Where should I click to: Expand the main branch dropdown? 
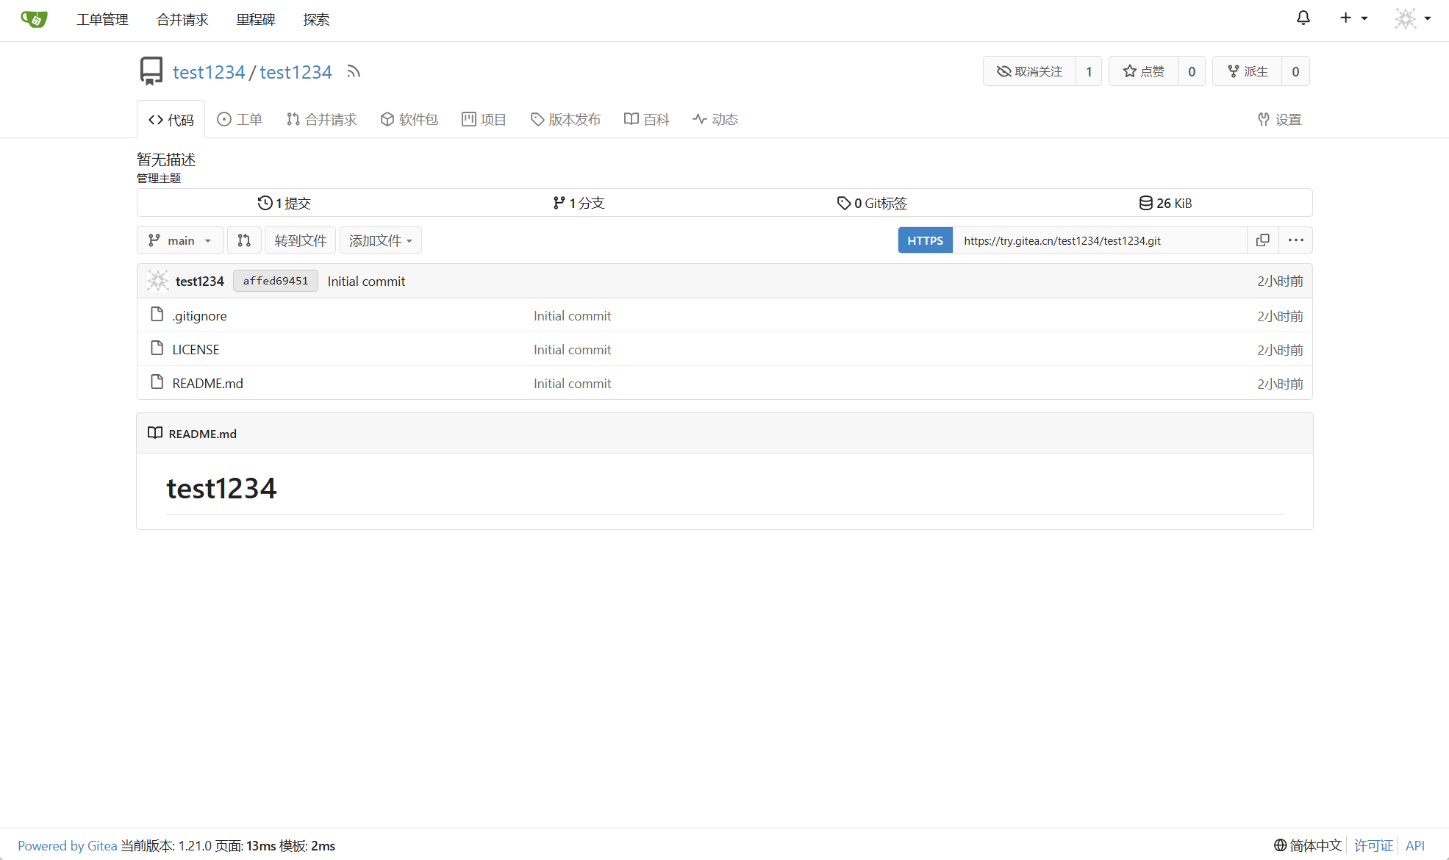(x=180, y=240)
